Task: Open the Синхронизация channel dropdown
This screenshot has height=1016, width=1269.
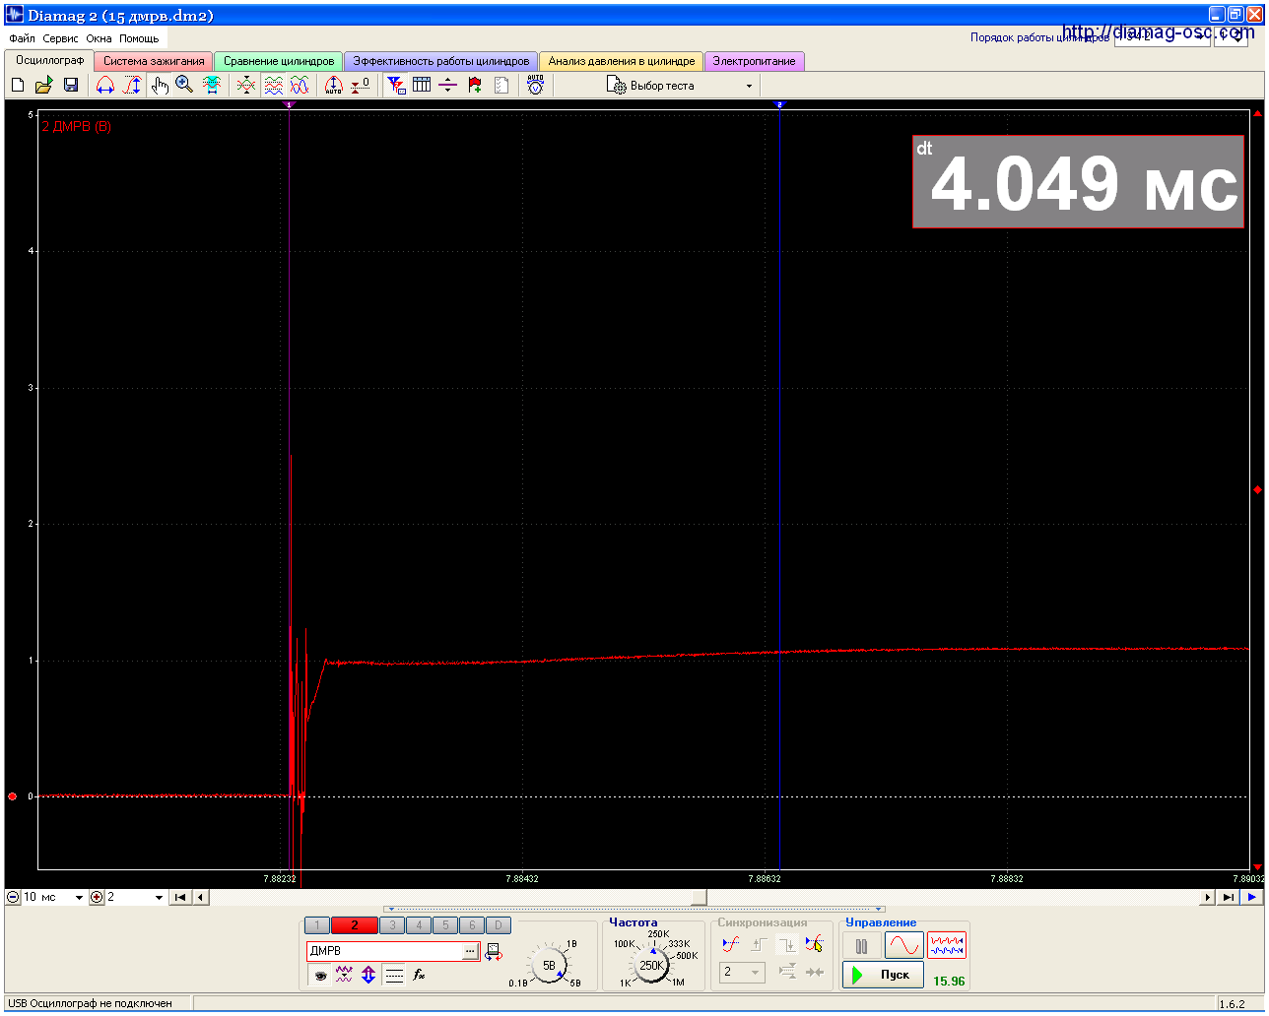Action: (x=742, y=972)
